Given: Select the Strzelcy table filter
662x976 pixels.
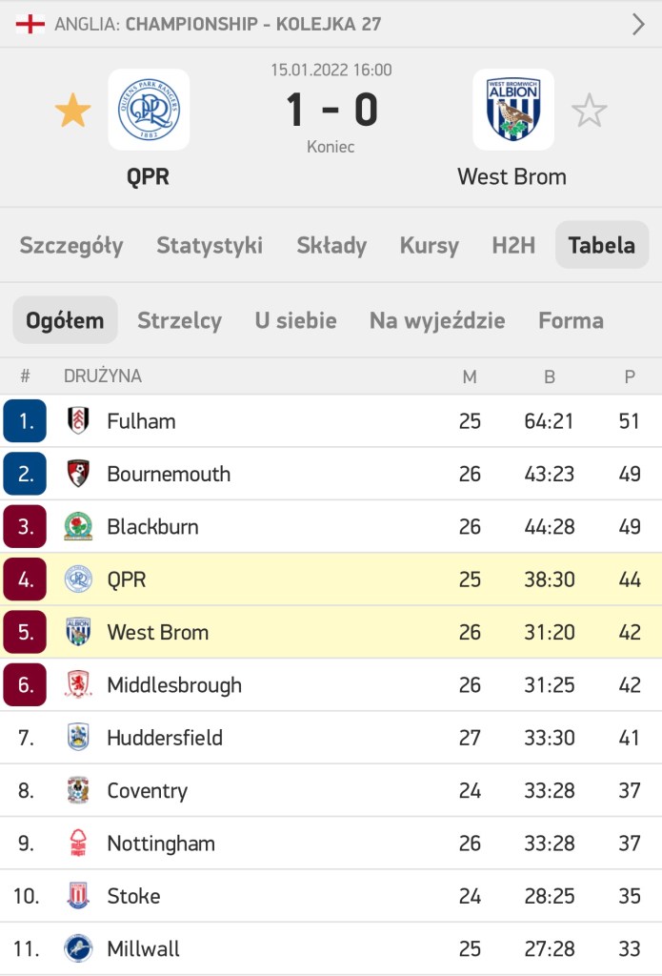Looking at the screenshot, I should (x=179, y=320).
